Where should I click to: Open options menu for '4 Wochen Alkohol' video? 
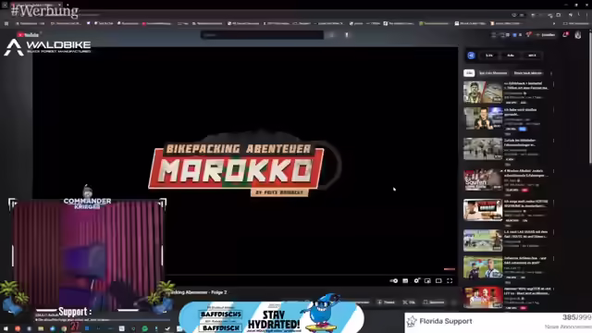point(553,172)
